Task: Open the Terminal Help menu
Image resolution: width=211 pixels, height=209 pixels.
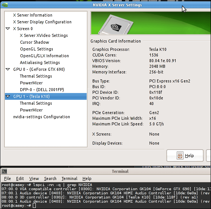Action: (87, 178)
